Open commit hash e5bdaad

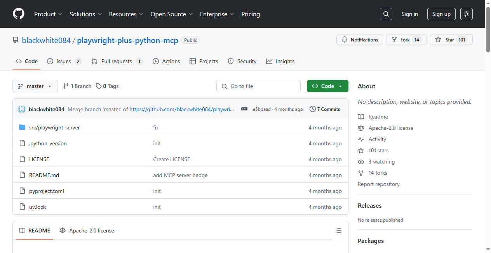coord(262,109)
